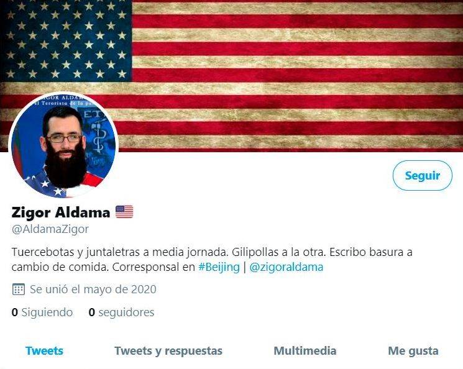View the 0 Siguiendo list

(42, 312)
